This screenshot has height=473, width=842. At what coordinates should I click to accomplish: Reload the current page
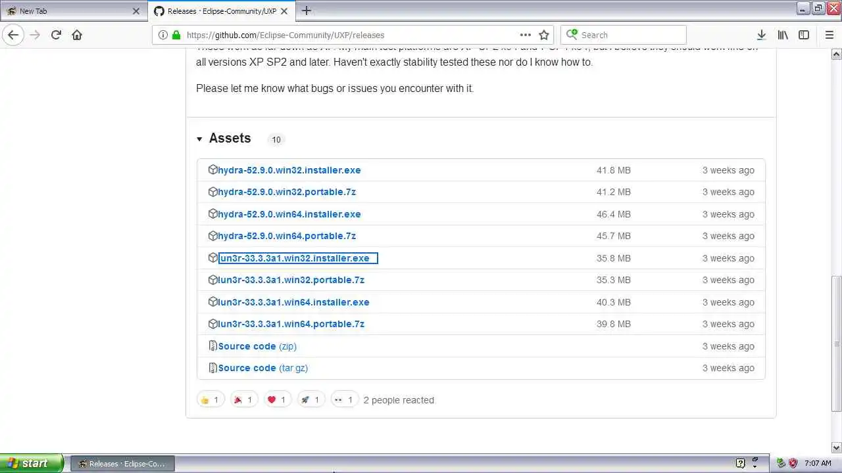(56, 35)
